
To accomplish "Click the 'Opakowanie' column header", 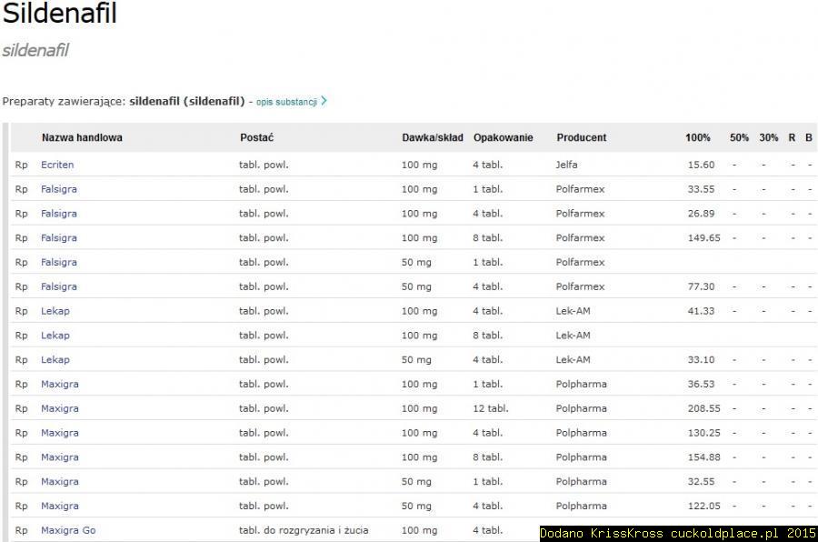I will (503, 137).
